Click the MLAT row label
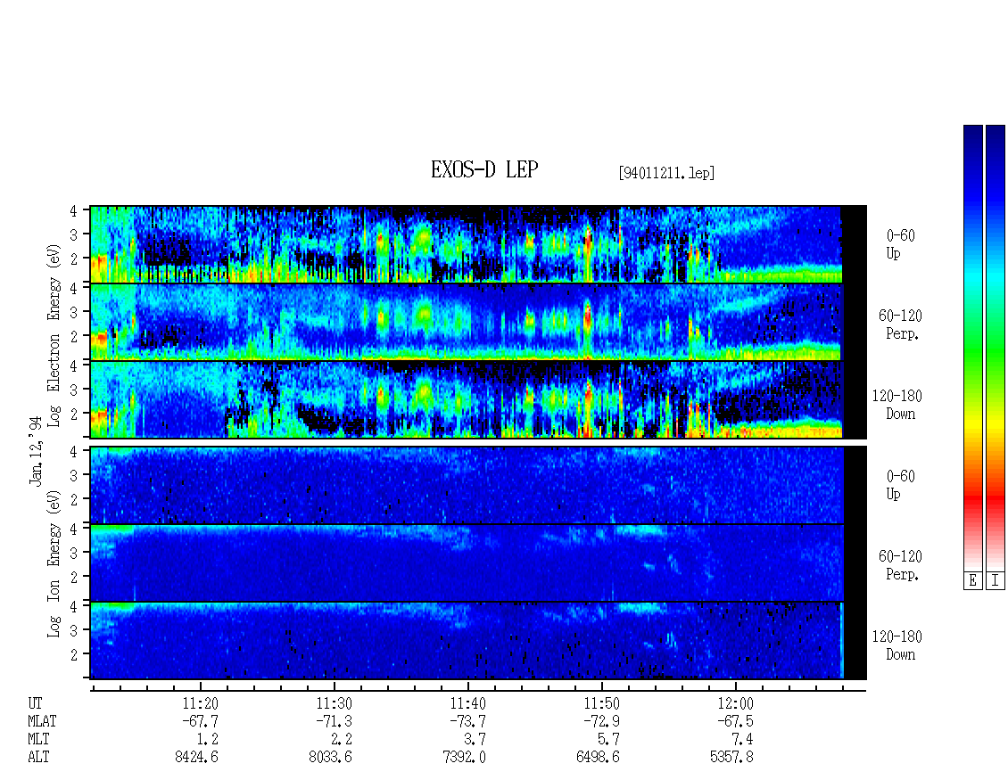1008x780 pixels. pos(42,721)
